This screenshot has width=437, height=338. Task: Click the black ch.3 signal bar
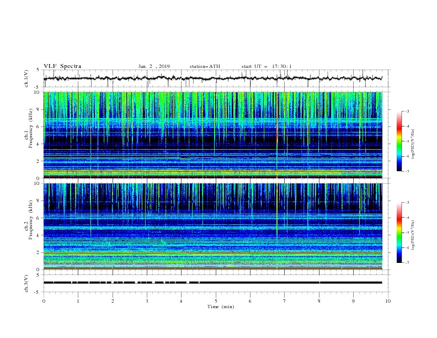tap(212, 283)
